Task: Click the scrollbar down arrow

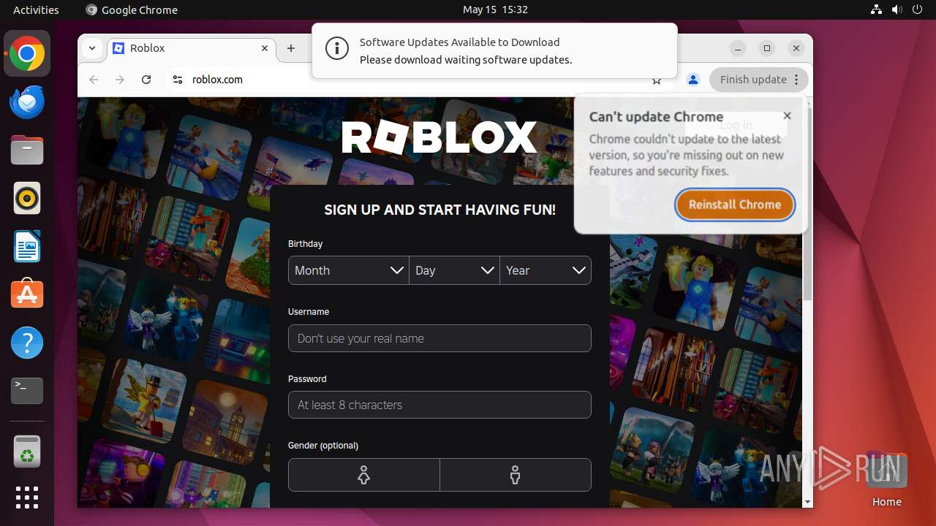Action: click(x=807, y=502)
